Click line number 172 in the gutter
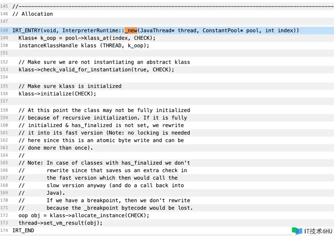334x236 pixels. coord(4,215)
